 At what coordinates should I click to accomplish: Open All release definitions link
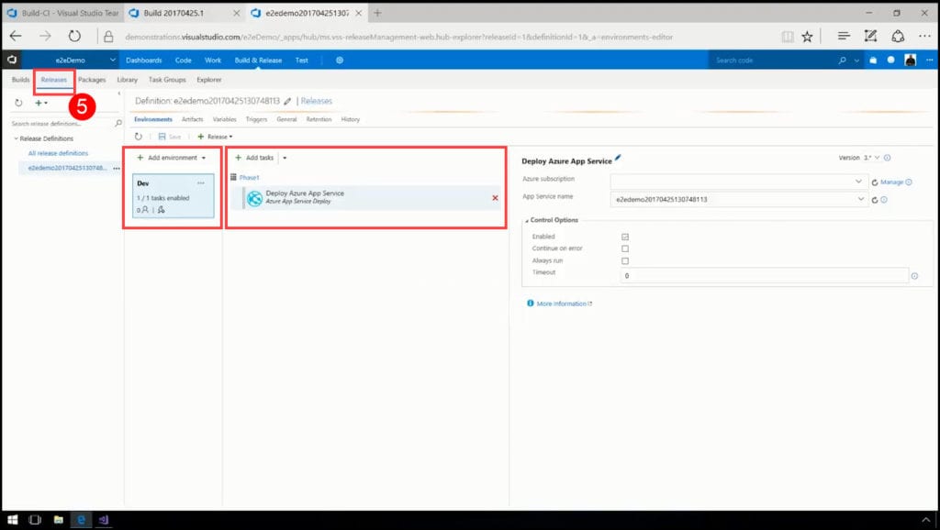click(x=58, y=153)
